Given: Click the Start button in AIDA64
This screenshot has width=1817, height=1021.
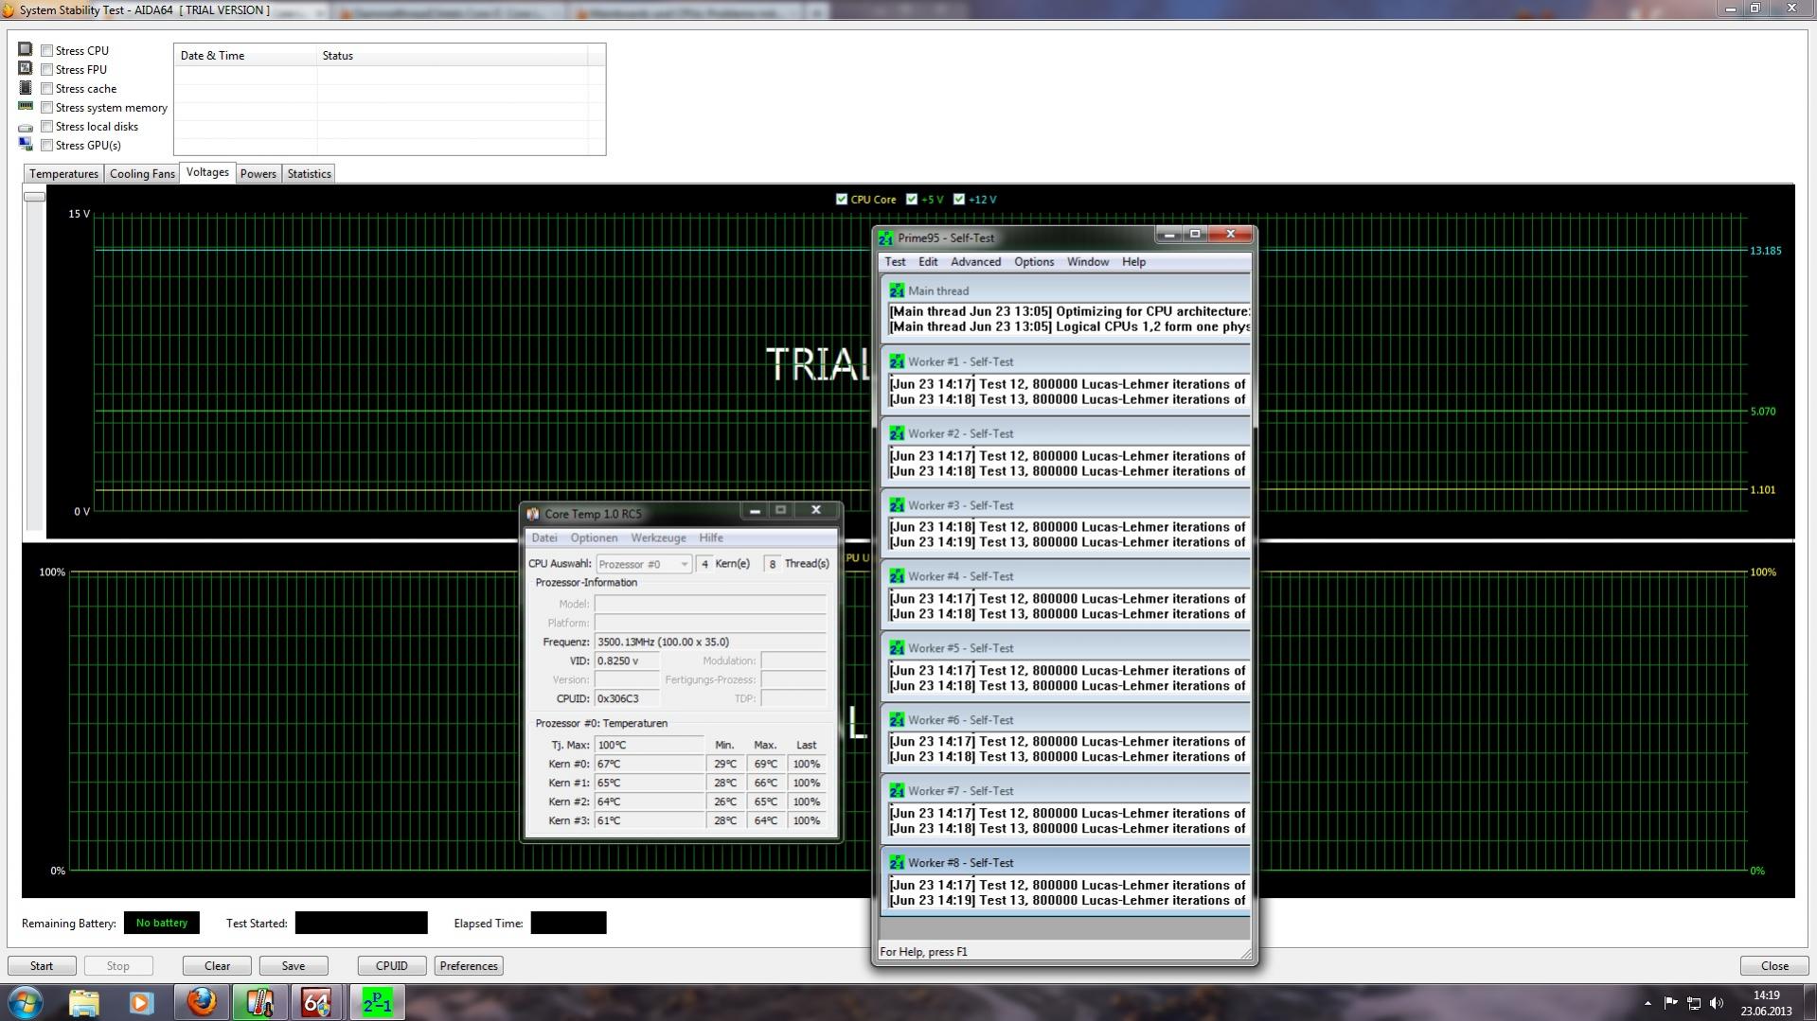Looking at the screenshot, I should click(x=42, y=966).
